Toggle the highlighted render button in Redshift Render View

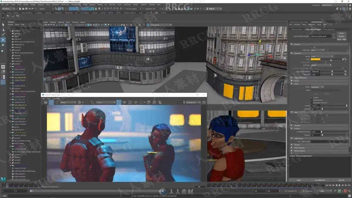click(52, 103)
